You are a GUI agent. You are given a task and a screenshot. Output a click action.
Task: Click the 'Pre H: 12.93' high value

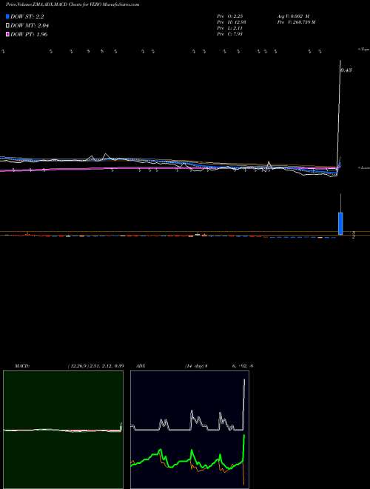[x=232, y=22]
